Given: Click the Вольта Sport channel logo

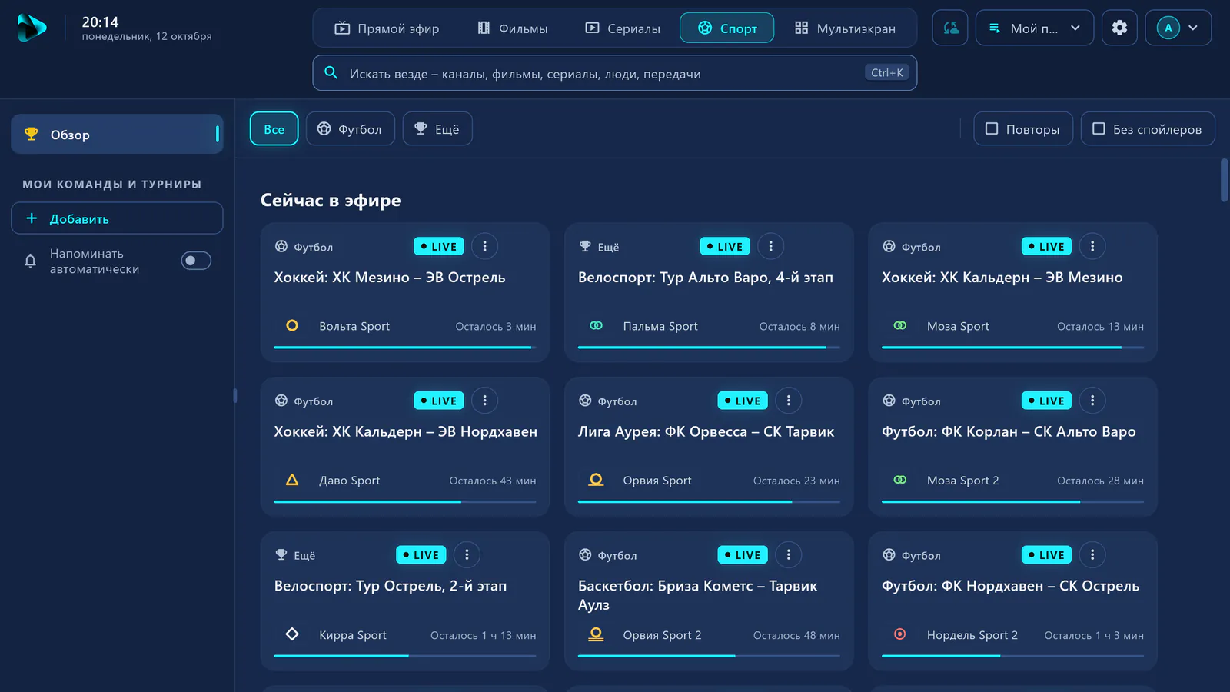Looking at the screenshot, I should (x=292, y=325).
